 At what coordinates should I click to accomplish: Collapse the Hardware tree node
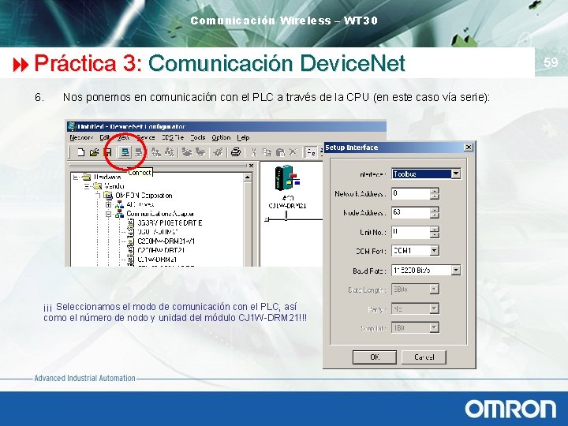point(76,177)
